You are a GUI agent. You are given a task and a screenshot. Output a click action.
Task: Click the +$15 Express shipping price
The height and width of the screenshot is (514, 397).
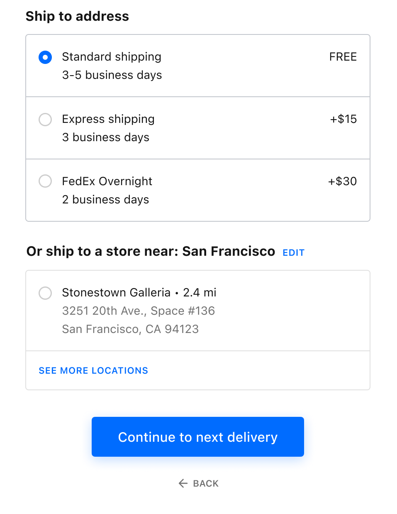tap(343, 119)
